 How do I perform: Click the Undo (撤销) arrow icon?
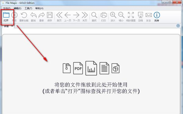[34, 15]
